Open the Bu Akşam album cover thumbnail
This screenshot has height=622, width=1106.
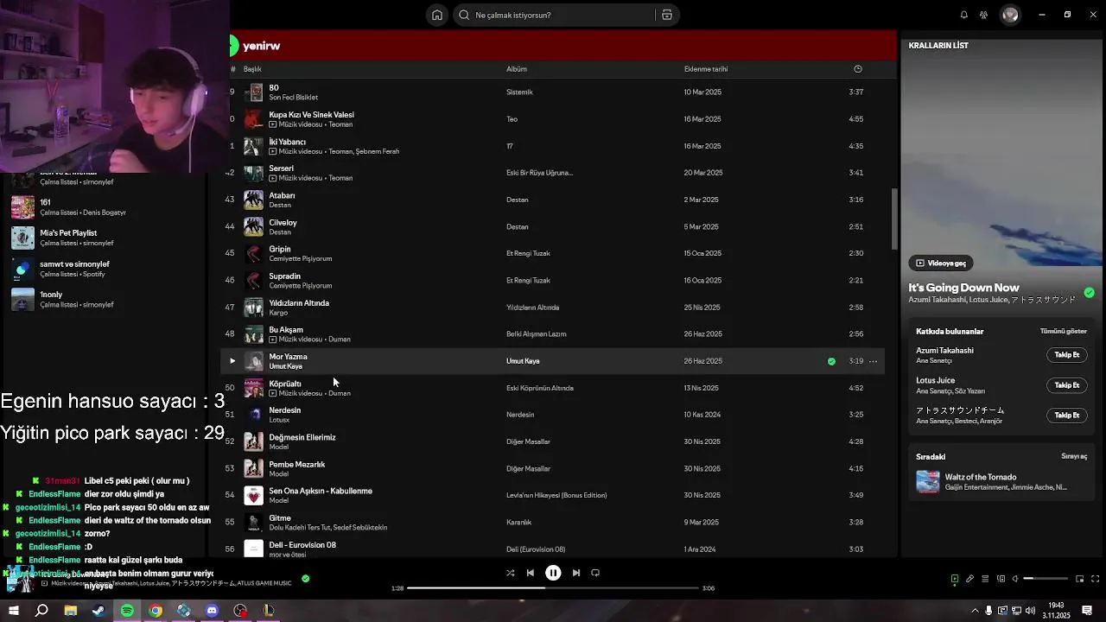pos(253,334)
